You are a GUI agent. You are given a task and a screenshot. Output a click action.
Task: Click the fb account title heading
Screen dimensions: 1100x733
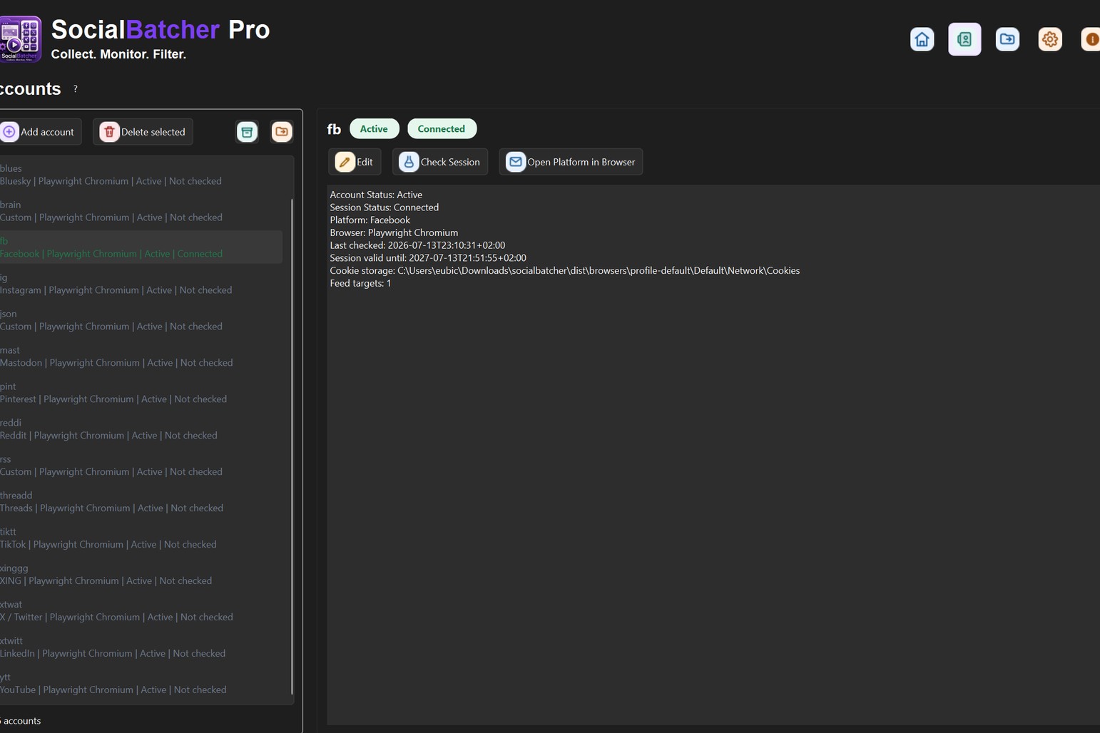click(x=334, y=129)
